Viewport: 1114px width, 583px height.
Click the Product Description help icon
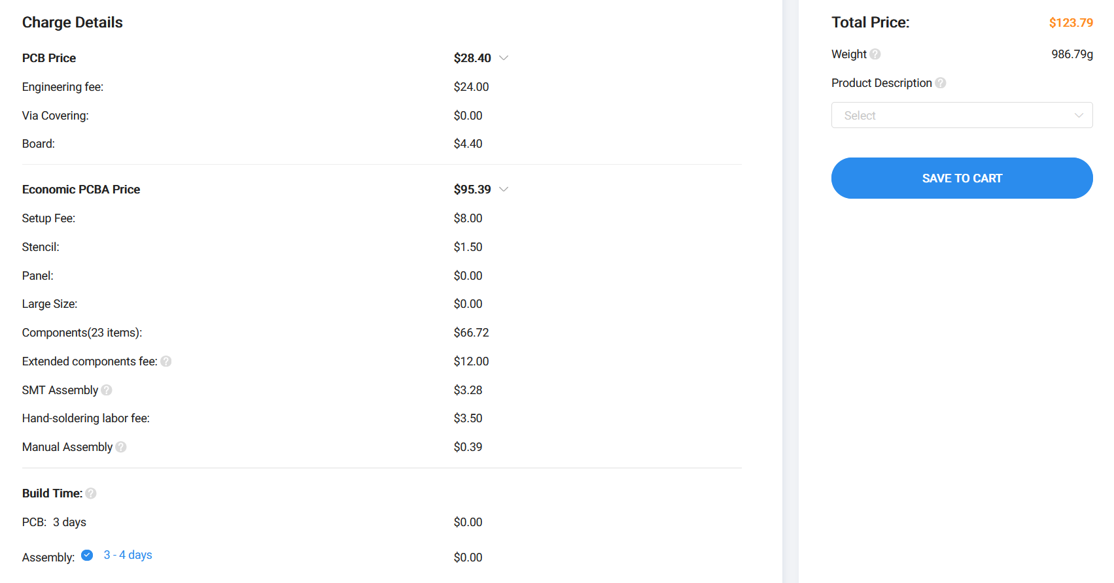coord(941,83)
